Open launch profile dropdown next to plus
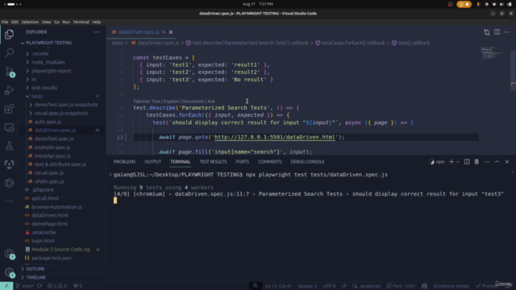The height and width of the screenshot is (290, 516). [458, 162]
